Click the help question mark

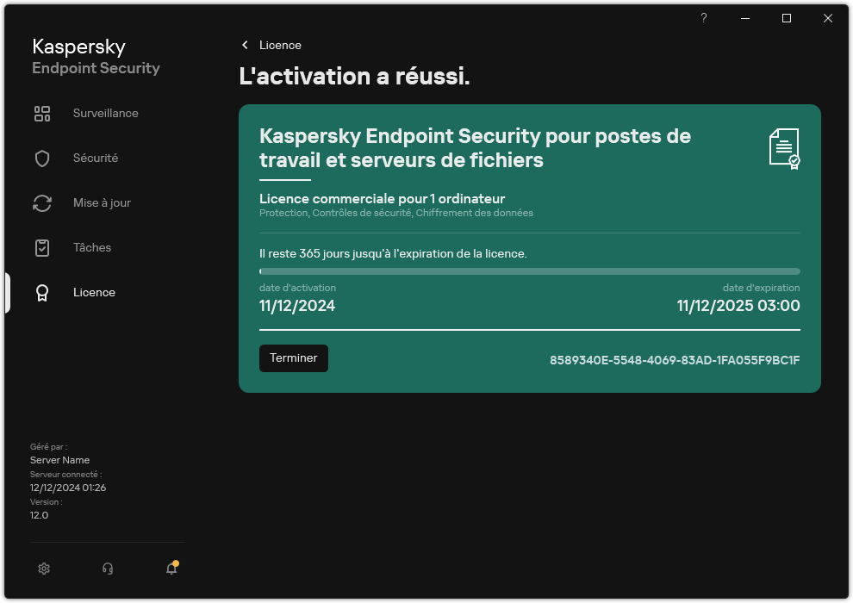pos(703,18)
